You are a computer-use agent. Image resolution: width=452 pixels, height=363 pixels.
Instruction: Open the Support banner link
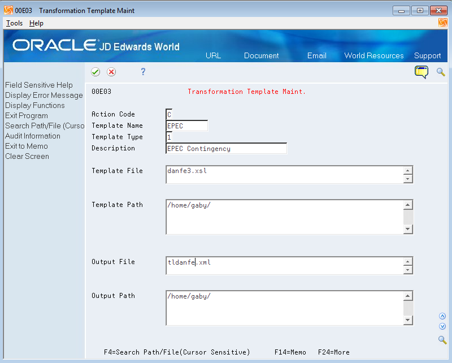(428, 55)
